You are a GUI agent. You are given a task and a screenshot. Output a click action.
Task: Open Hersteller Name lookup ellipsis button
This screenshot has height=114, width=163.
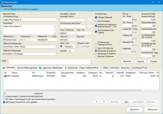point(89,20)
